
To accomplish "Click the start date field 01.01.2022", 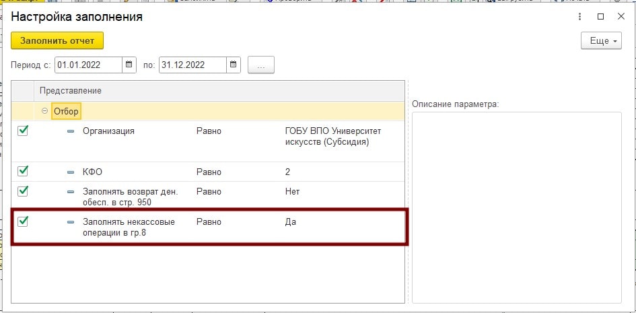I will tap(87, 65).
